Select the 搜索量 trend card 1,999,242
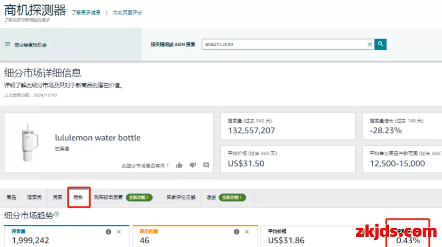Image resolution: width=442 pixels, height=247 pixels. pos(67,236)
